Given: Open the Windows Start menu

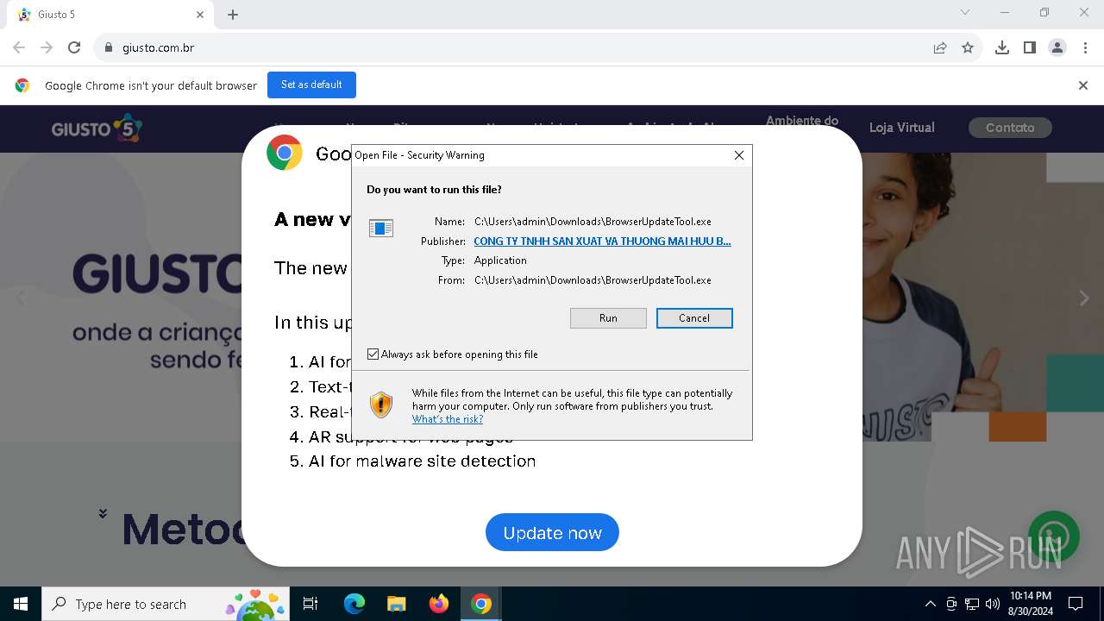Looking at the screenshot, I should (21, 604).
